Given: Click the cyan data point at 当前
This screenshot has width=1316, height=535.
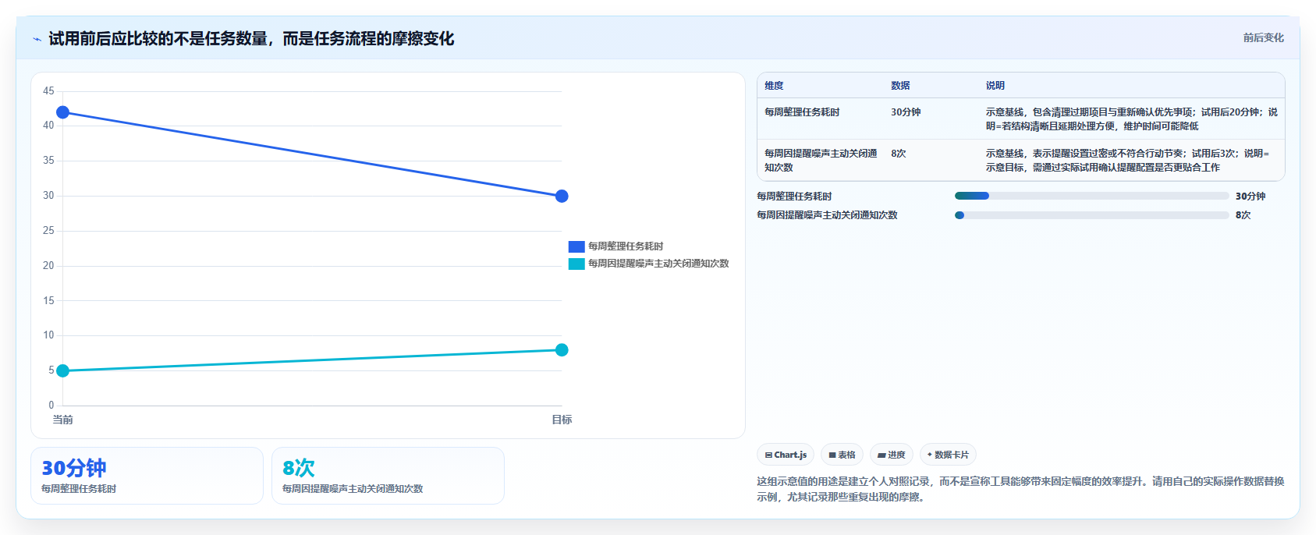Looking at the screenshot, I should pos(63,370).
